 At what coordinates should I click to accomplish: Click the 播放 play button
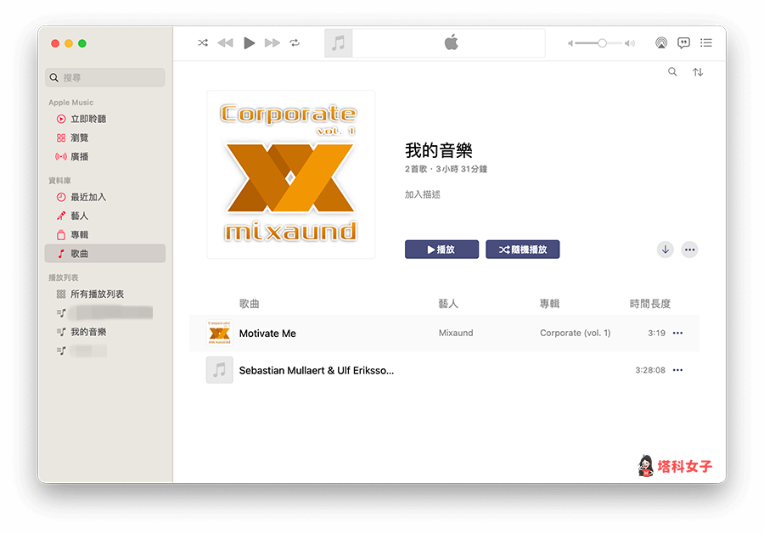(x=441, y=249)
